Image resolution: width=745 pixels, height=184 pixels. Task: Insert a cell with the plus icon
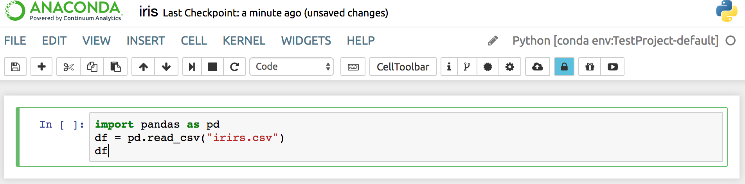(41, 67)
